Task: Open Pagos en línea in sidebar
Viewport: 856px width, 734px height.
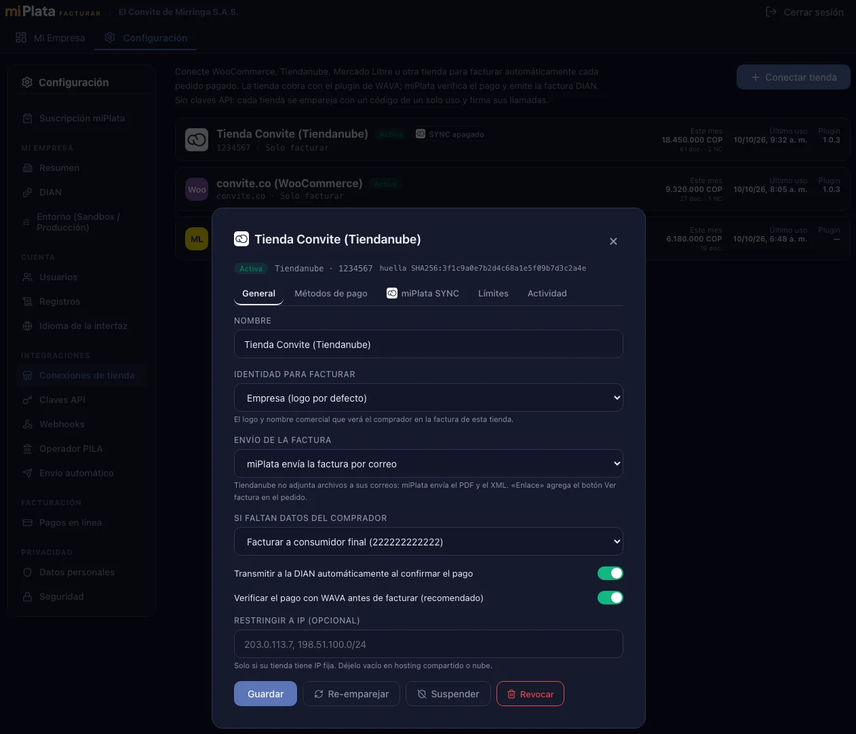Action: [81, 523]
